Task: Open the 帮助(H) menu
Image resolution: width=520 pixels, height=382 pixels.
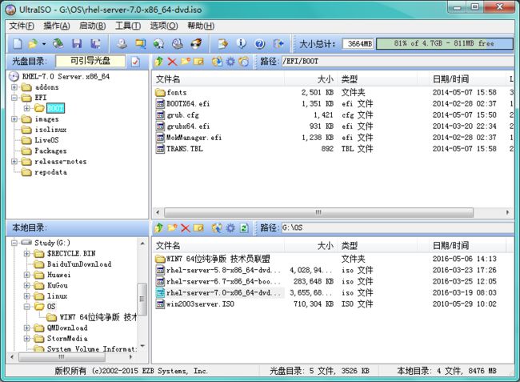Action: pyautogui.click(x=201, y=26)
